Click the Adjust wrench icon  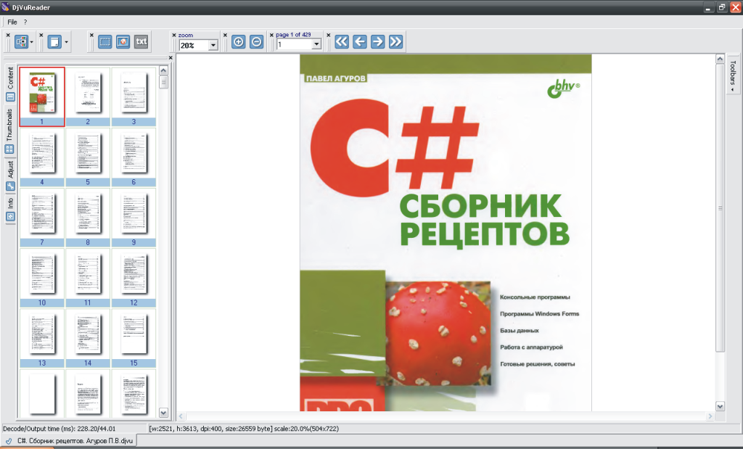10,186
